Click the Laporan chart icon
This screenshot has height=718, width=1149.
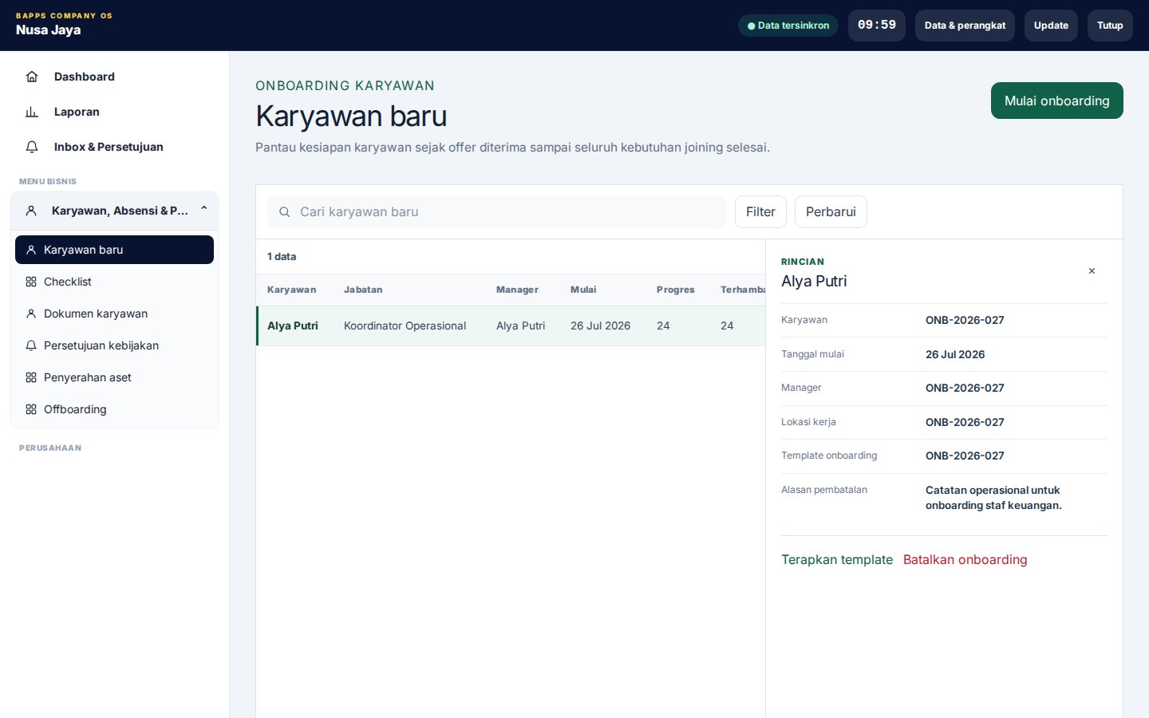(x=32, y=112)
